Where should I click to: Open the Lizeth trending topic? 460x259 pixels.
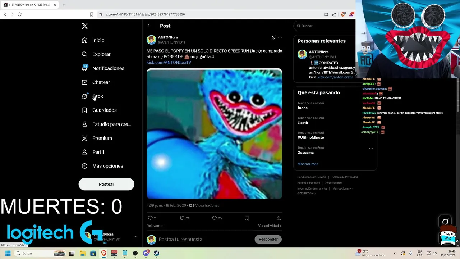click(303, 123)
